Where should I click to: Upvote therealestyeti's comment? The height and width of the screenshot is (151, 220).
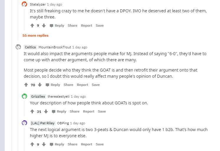[32, 111]
